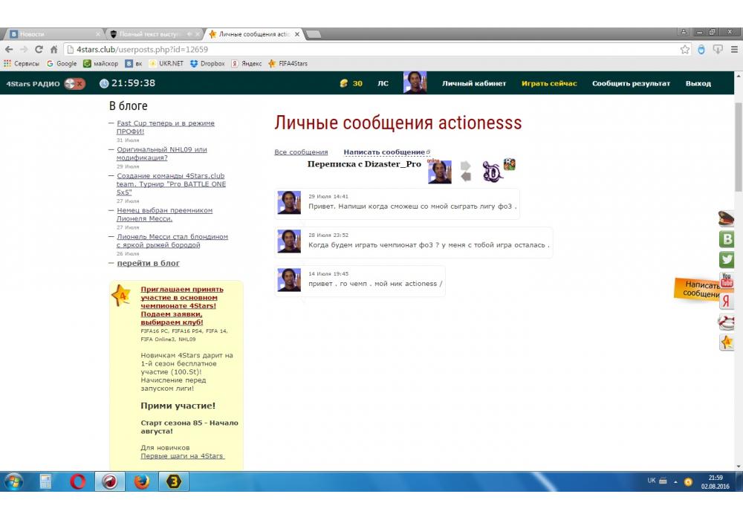
Task: Switch to the Новости browser tab
Action: (x=52, y=34)
